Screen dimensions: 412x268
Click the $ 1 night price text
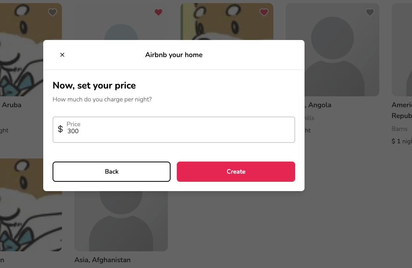tap(402, 141)
